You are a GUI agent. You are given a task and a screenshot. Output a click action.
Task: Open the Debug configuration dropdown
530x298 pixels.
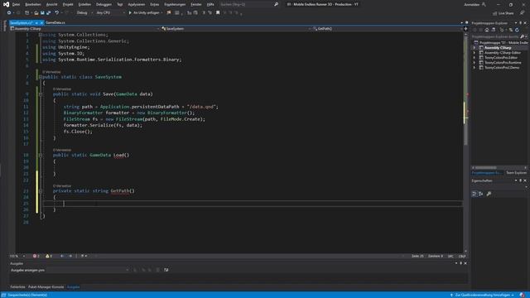coord(84,13)
